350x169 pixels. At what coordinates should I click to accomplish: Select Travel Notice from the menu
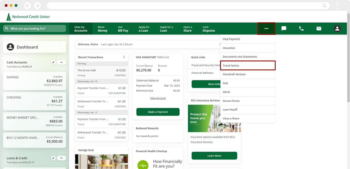(248, 65)
